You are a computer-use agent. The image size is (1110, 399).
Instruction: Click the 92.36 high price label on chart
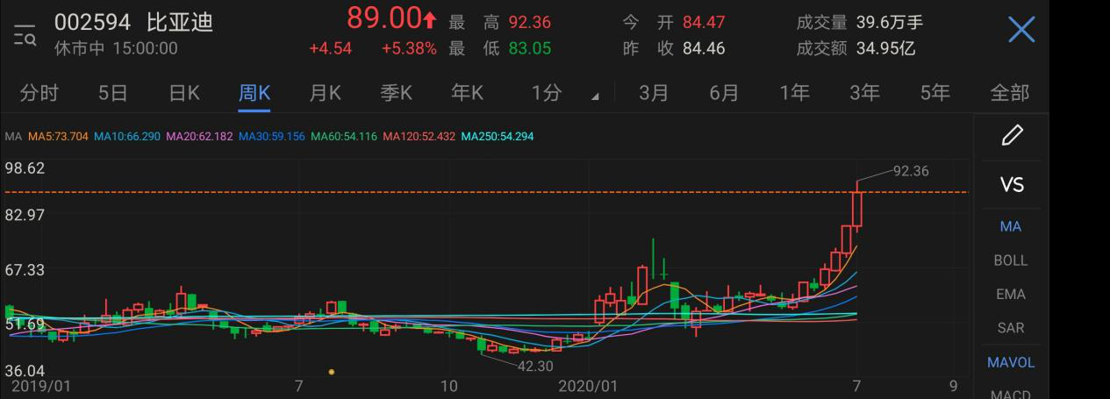(x=910, y=171)
